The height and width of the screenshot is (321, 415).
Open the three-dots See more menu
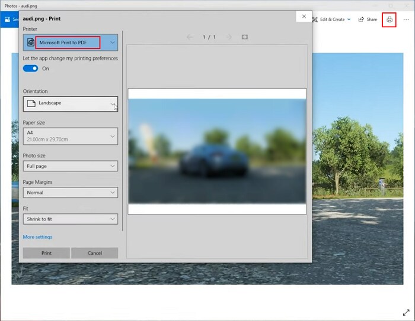[x=406, y=20]
